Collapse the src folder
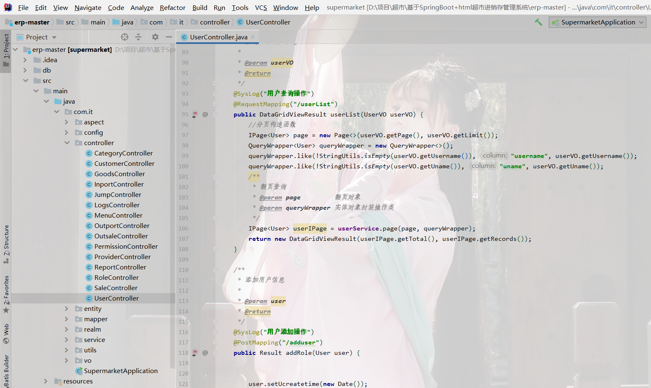 (x=25, y=80)
